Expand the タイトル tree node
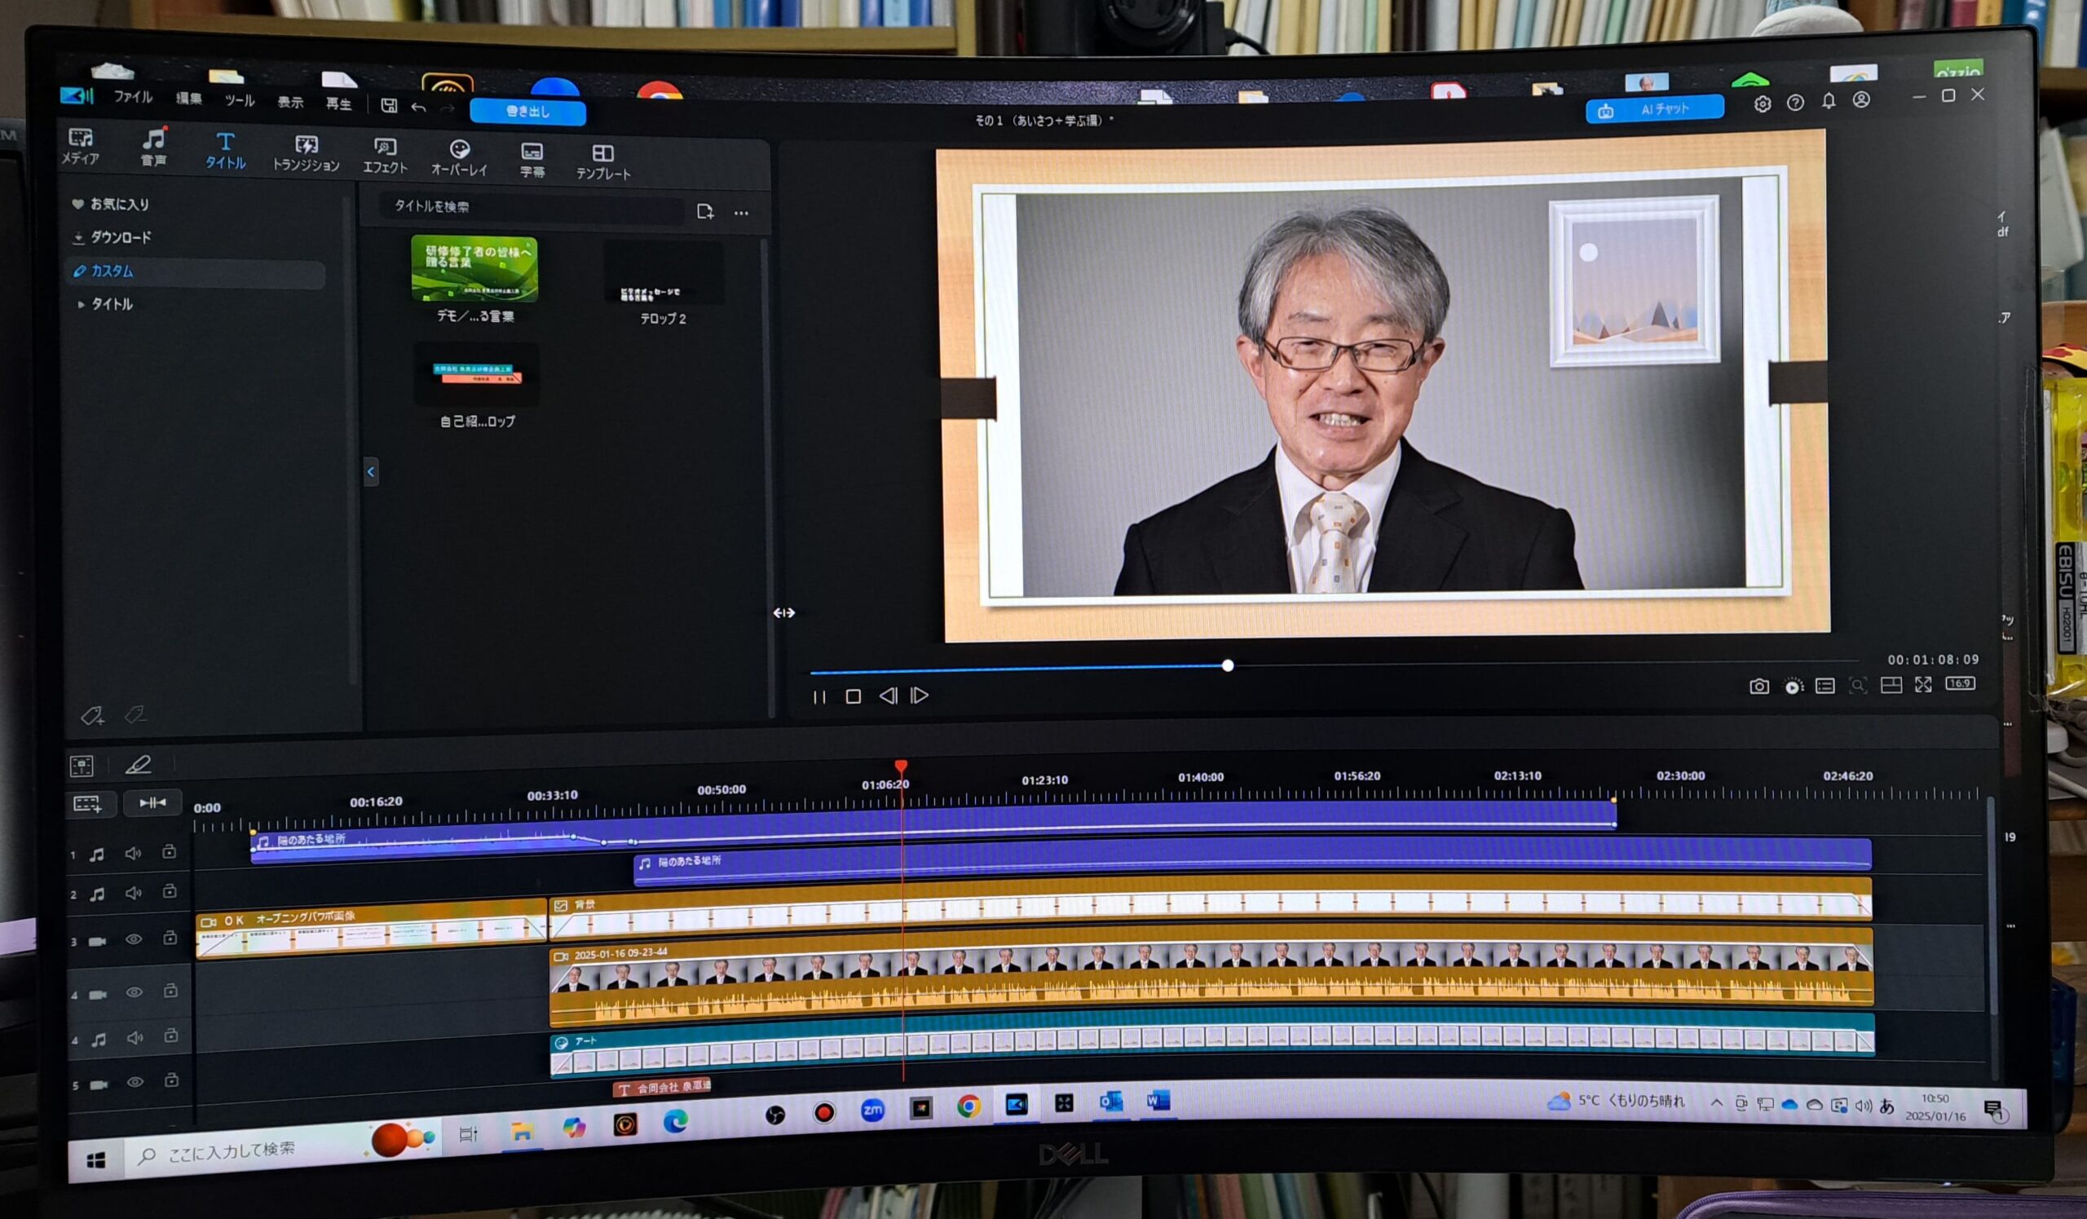Image resolution: width=2087 pixels, height=1219 pixels. [82, 305]
